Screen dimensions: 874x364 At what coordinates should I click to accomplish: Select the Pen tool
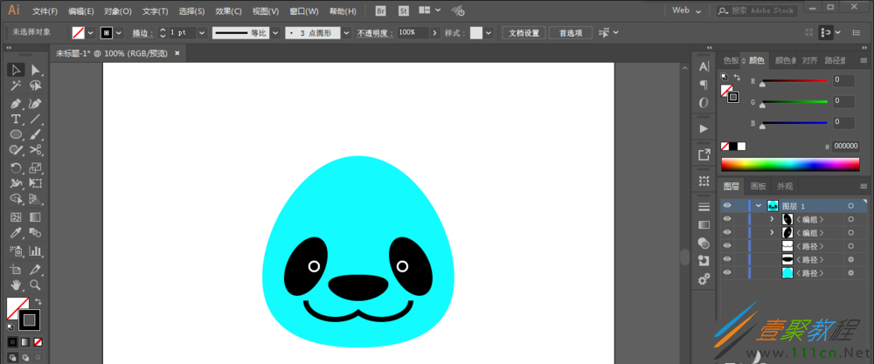pyautogui.click(x=16, y=103)
